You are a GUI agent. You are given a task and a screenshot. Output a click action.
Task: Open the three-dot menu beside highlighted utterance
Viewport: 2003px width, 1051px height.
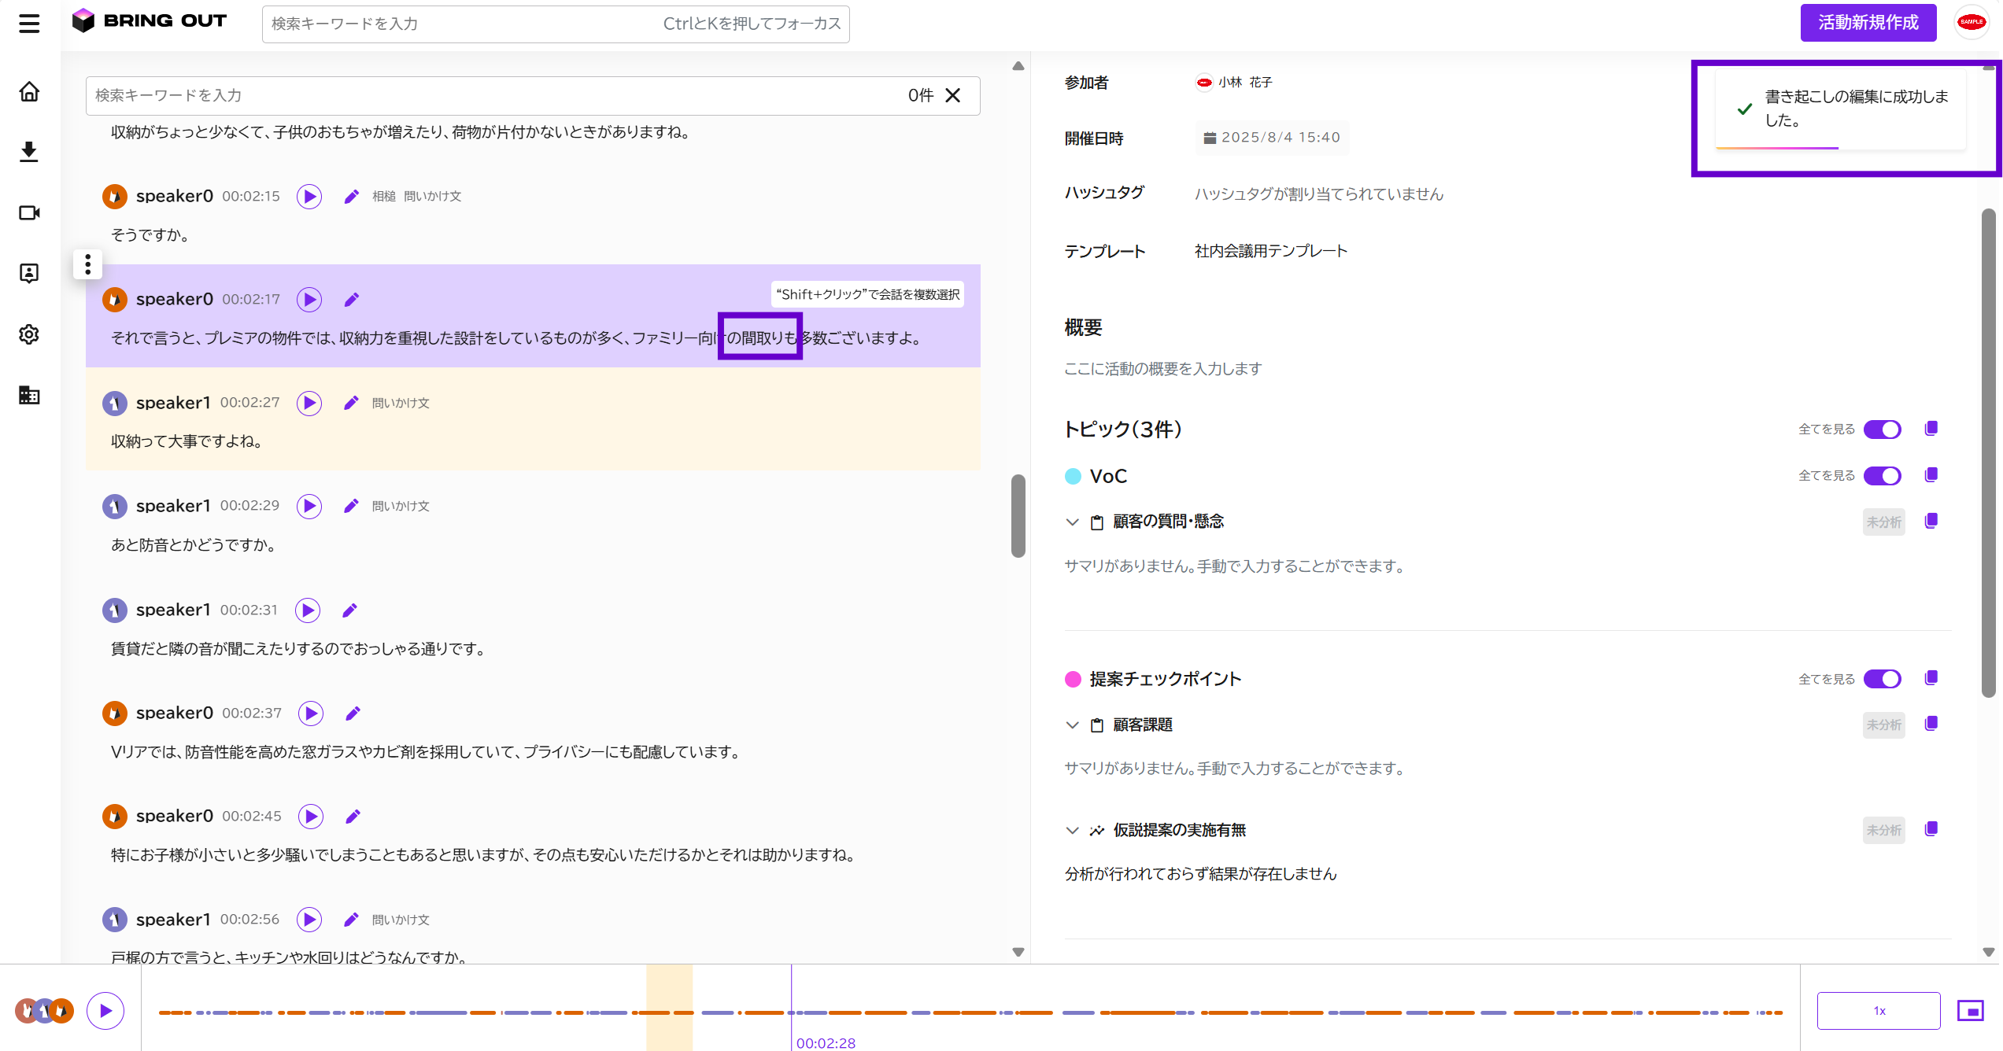click(x=88, y=264)
